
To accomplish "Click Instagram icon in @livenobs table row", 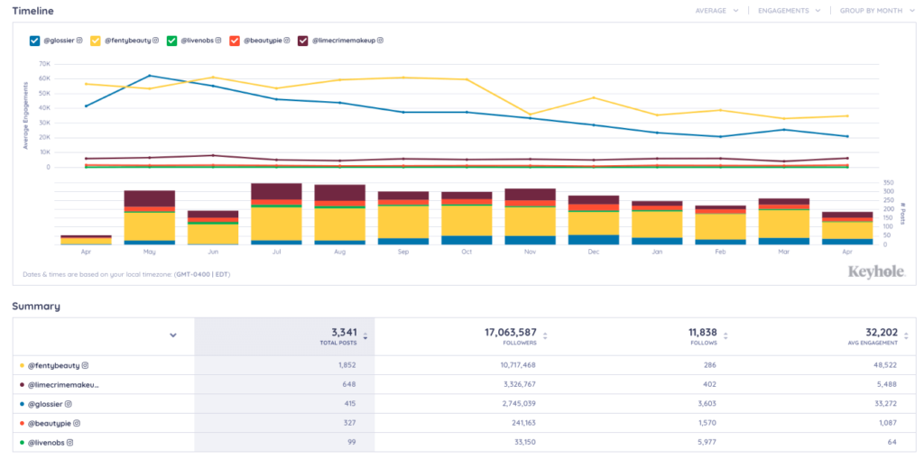I will (70, 443).
